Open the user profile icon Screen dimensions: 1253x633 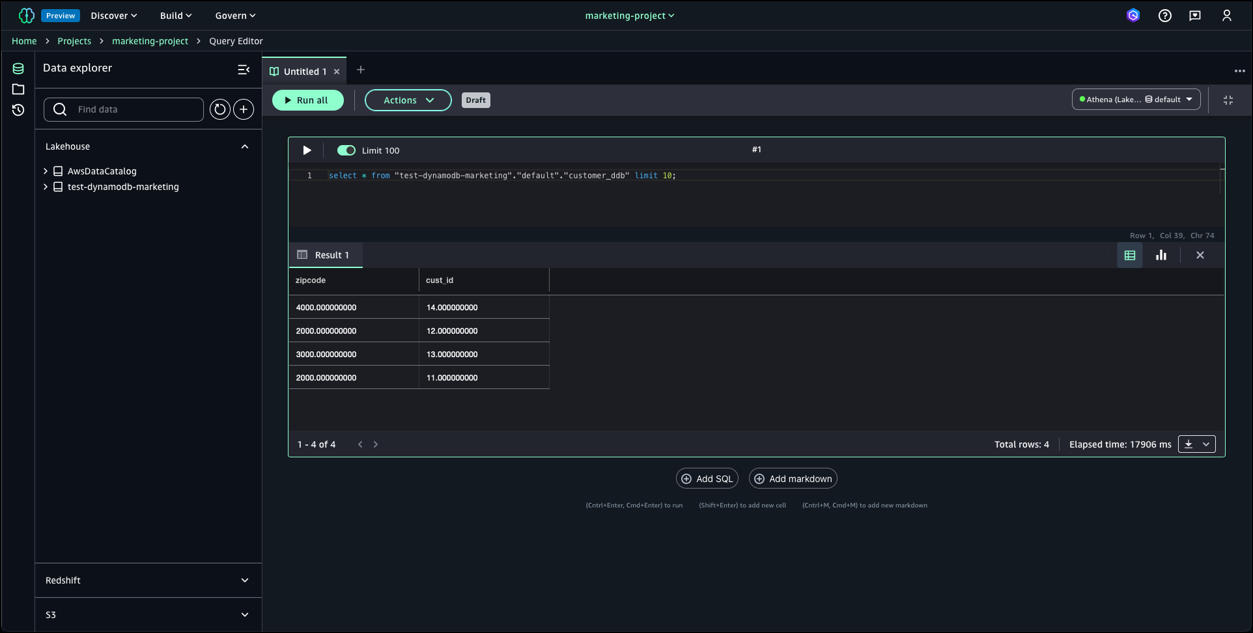1227,16
